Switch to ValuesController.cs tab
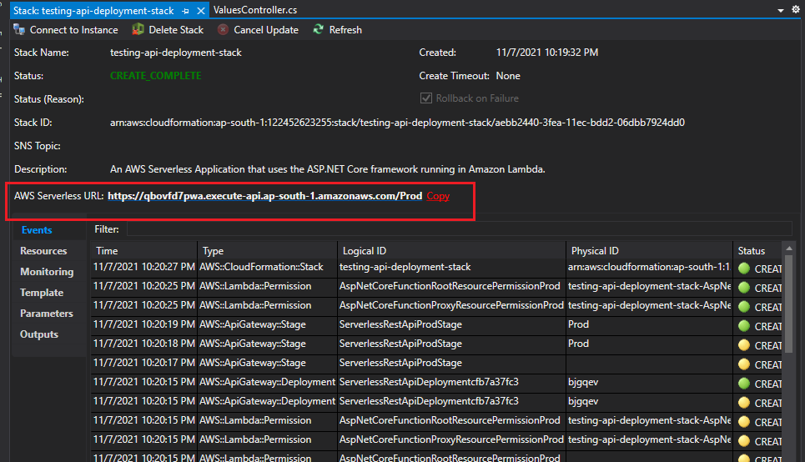Image resolution: width=805 pixels, height=462 pixels. coord(255,10)
